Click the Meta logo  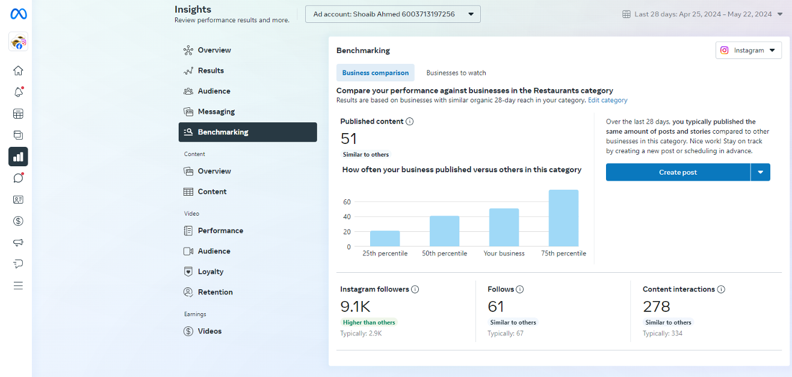18,14
